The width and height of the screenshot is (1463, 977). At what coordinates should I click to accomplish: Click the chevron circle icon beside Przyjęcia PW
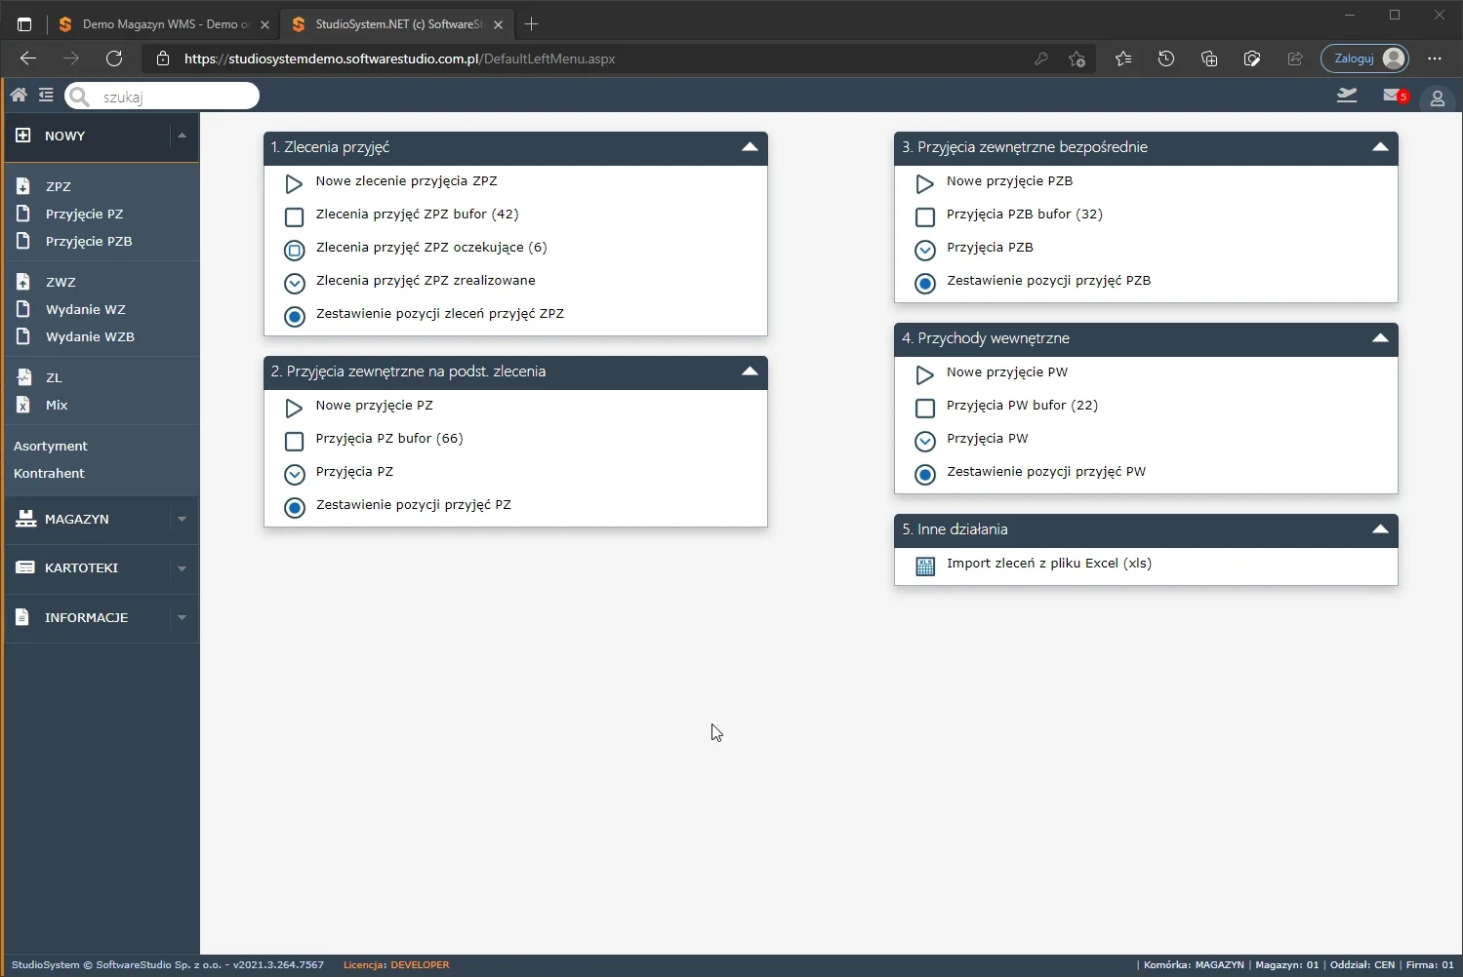point(924,441)
